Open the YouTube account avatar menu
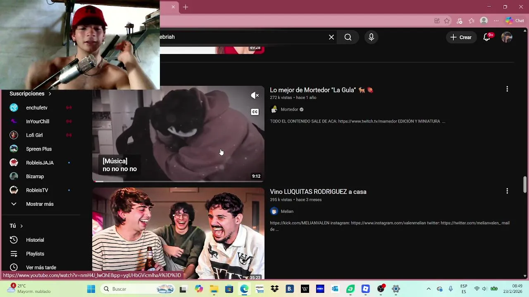This screenshot has width=529, height=297. (x=507, y=37)
